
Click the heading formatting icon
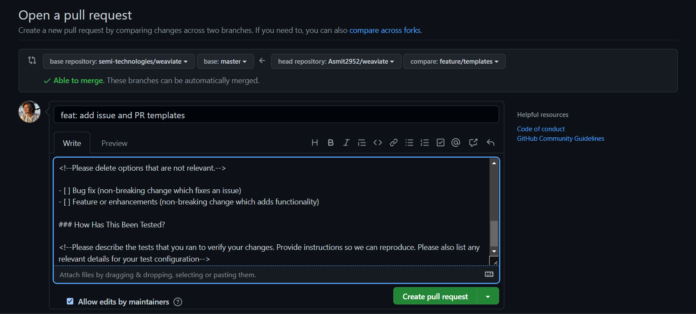coord(315,142)
